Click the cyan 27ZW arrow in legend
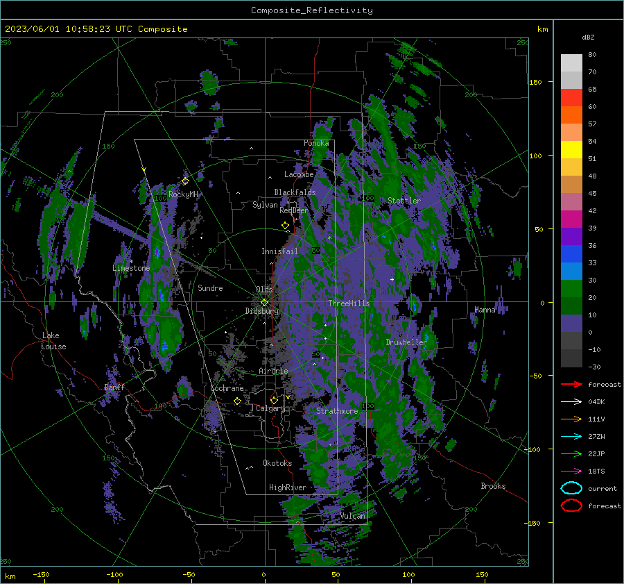The height and width of the screenshot is (584, 624). [571, 436]
